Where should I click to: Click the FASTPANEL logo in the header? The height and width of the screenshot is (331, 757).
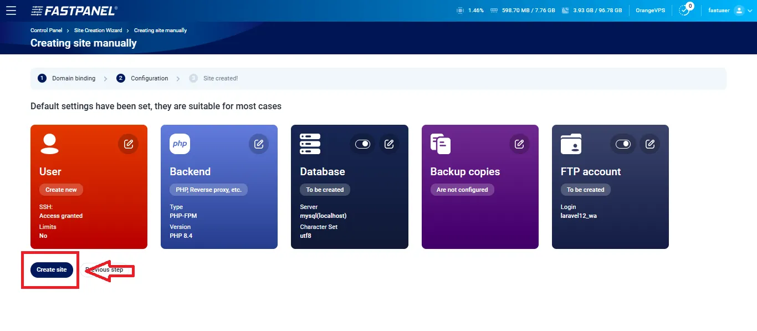click(73, 10)
